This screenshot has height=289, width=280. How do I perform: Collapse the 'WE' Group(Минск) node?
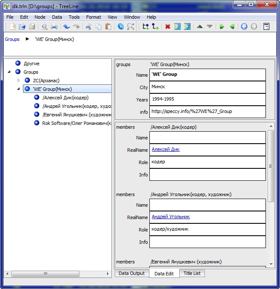click(18, 89)
